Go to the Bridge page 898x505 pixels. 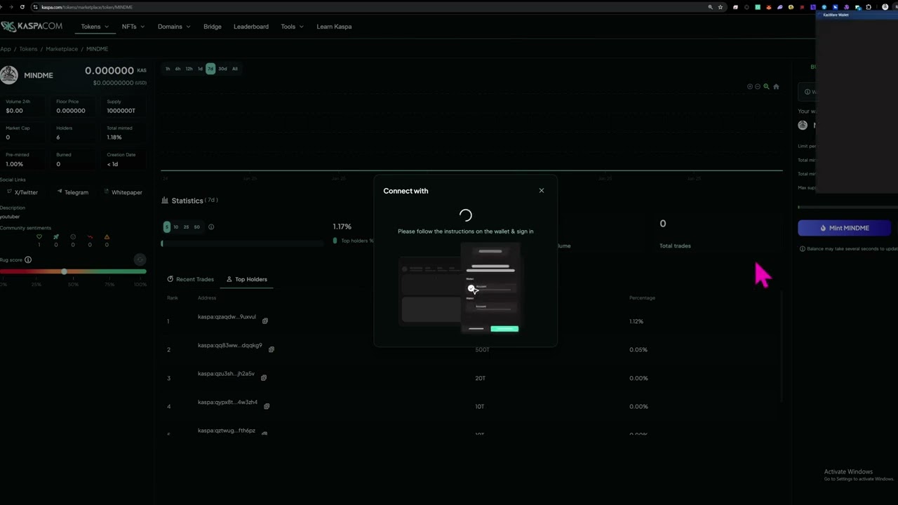[213, 27]
